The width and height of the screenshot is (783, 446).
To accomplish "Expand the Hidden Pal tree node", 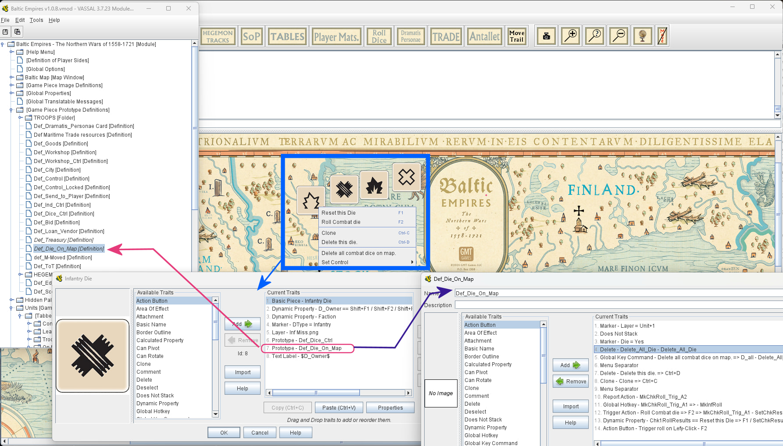I will (11, 300).
